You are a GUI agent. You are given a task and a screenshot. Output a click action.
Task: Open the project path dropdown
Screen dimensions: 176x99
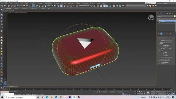click(136, 5)
